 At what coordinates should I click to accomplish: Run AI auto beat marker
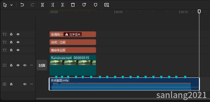[84, 5]
